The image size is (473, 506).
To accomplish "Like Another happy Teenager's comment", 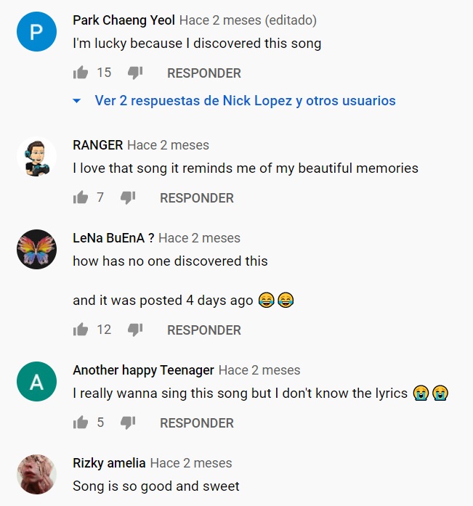I will (x=81, y=423).
